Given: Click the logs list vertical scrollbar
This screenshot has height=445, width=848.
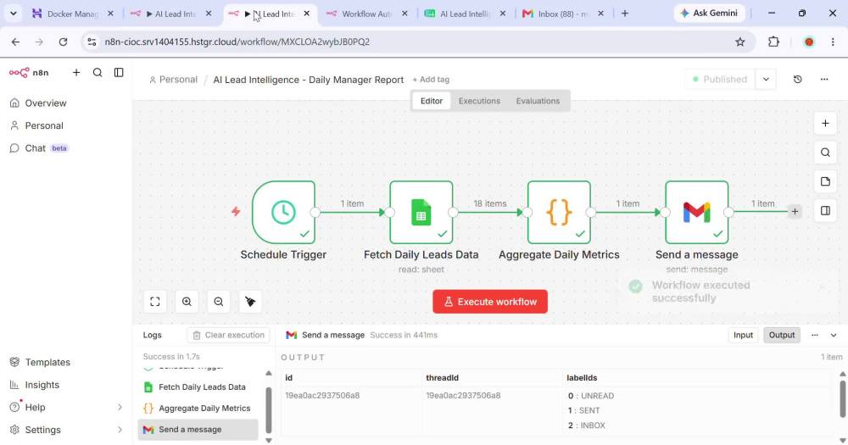Looking at the screenshot, I should [268, 410].
